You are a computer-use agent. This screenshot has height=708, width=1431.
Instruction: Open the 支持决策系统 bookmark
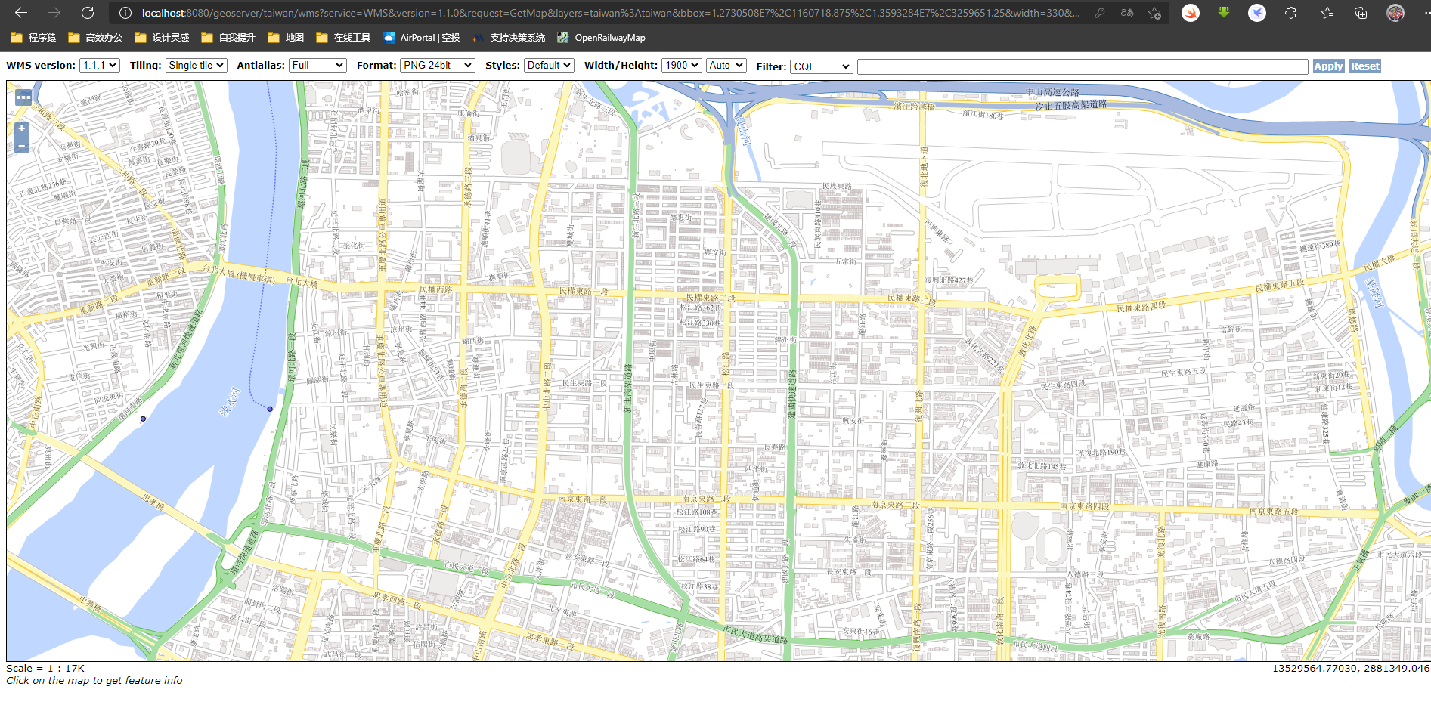[509, 38]
